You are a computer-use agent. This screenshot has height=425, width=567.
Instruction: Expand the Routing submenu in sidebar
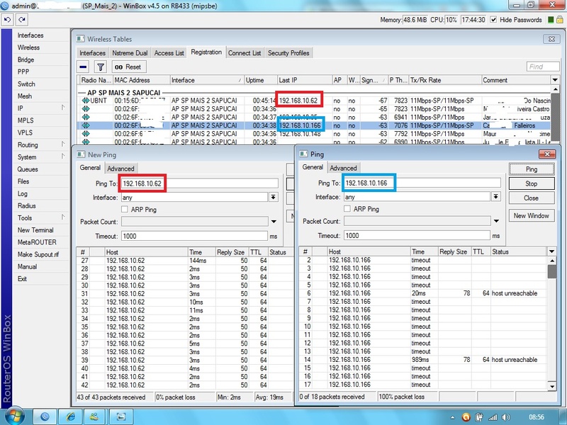coord(63,144)
